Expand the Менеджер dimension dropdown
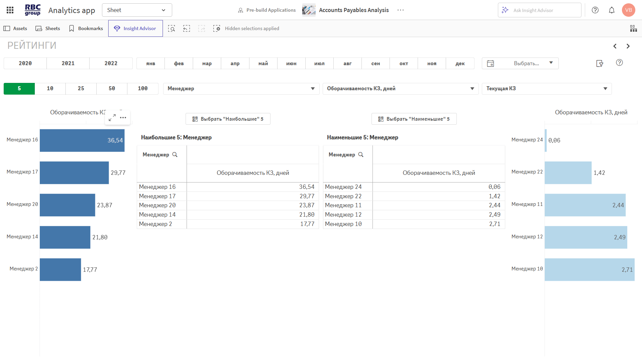The image size is (642, 361). pos(241,89)
